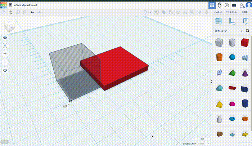
Task: Zoom in with the plus button
Action: (x=5, y=54)
